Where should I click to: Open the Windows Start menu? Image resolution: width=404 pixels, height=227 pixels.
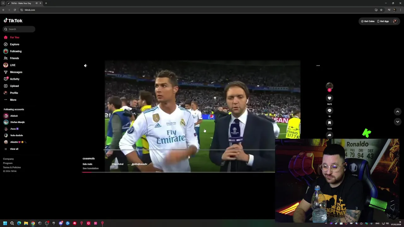click(x=5, y=223)
